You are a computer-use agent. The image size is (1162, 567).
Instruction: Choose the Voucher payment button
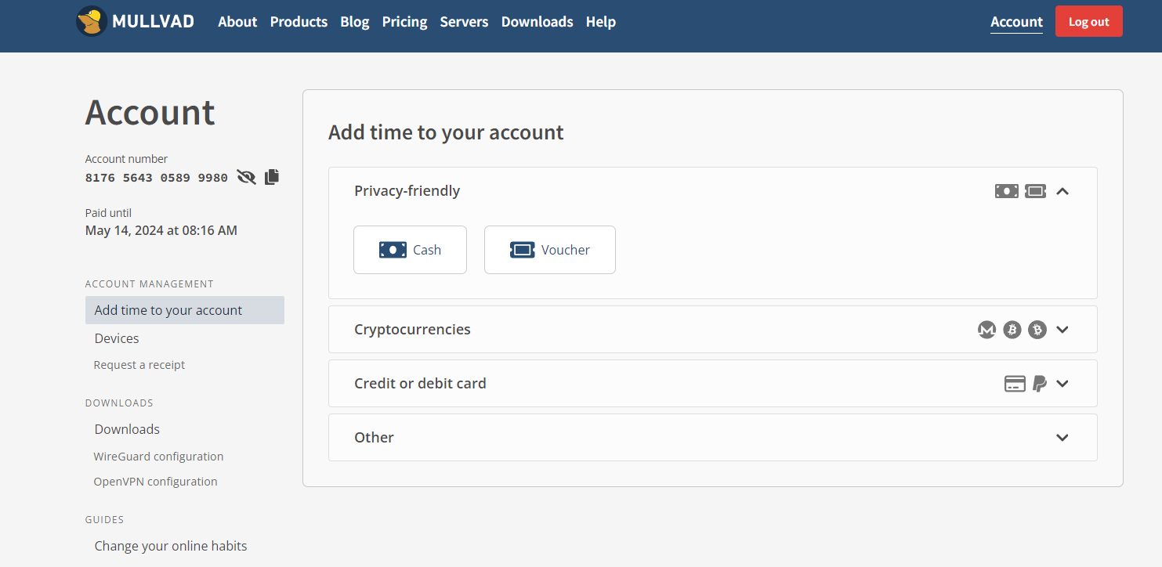[550, 250]
